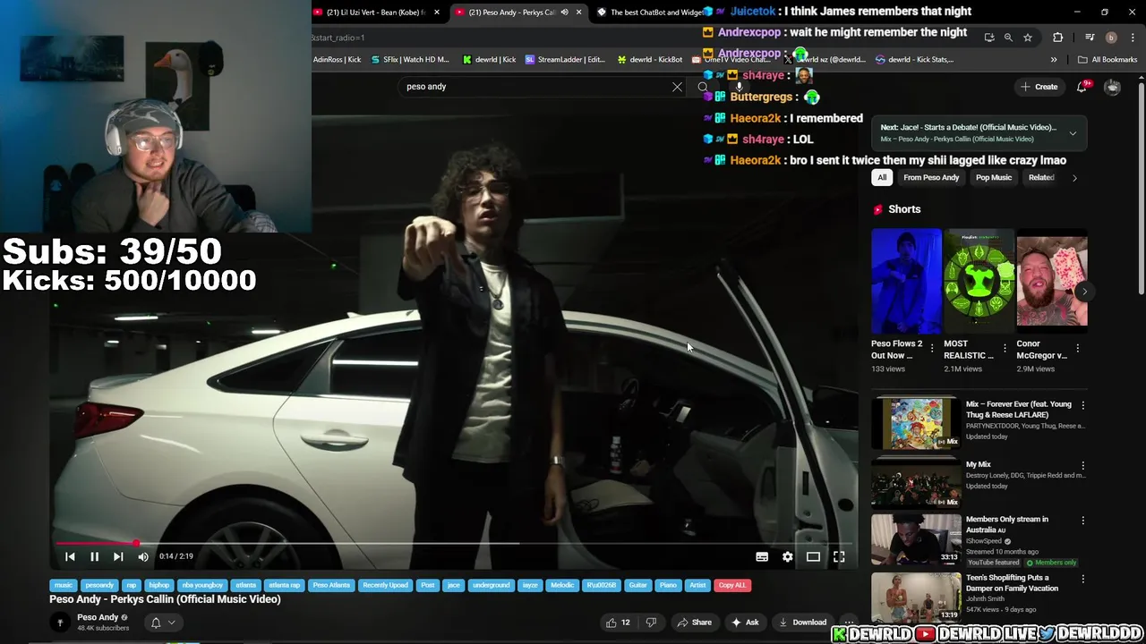The height and width of the screenshot is (644, 1146).
Task: Select the 'Pop Music' filter chip
Action: tap(994, 177)
